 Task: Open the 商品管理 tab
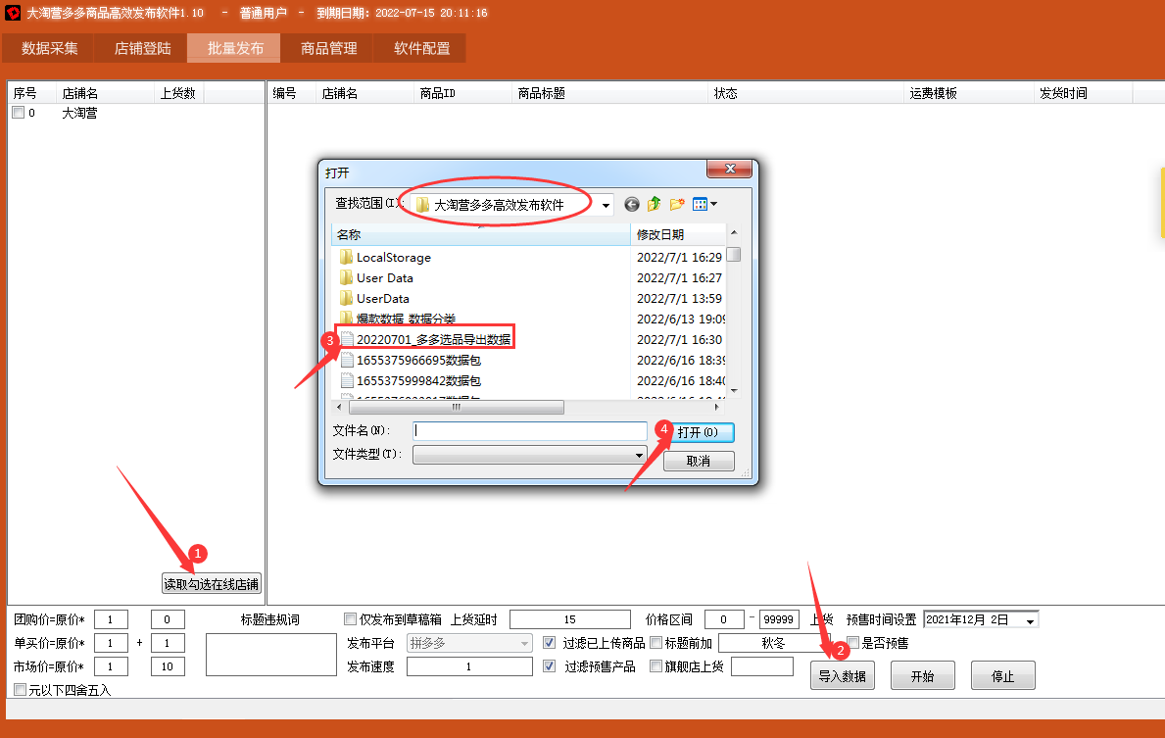pos(329,48)
